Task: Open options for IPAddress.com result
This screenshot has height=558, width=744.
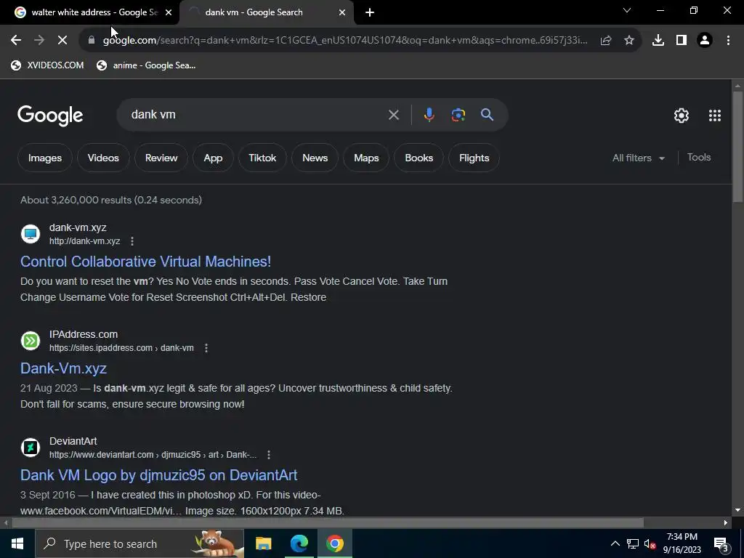Action: click(206, 348)
